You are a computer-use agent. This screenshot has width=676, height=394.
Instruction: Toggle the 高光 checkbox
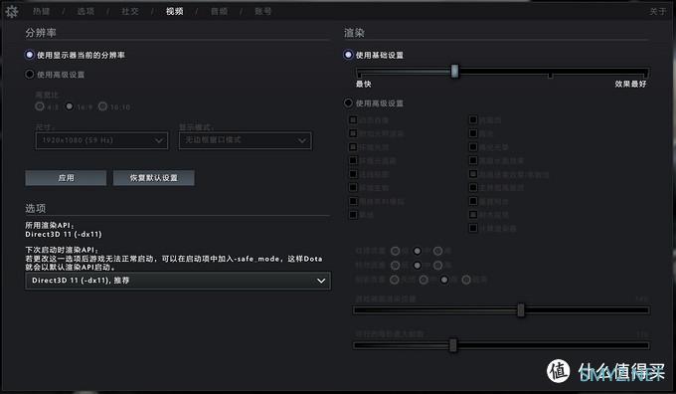(473, 133)
